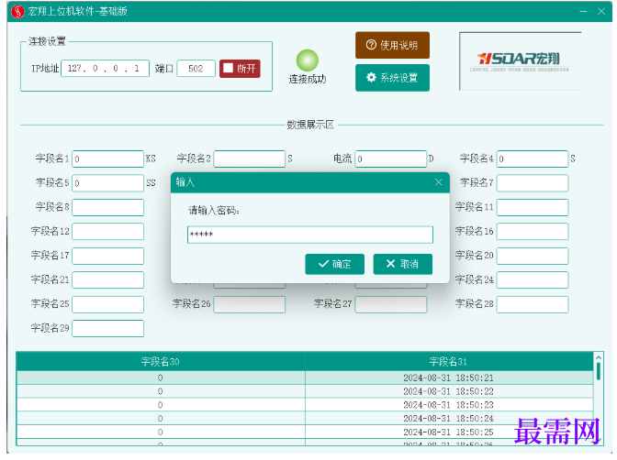The height and width of the screenshot is (460, 617).
Task: Click the green connection status indicator
Action: tap(308, 60)
